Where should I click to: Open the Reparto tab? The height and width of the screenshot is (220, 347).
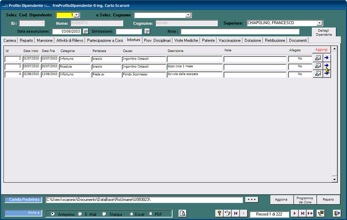[x=26, y=40]
